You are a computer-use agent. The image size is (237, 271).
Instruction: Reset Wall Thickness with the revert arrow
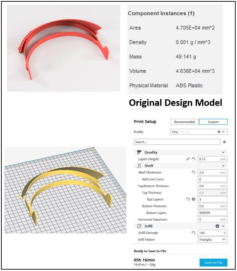pos(194,172)
